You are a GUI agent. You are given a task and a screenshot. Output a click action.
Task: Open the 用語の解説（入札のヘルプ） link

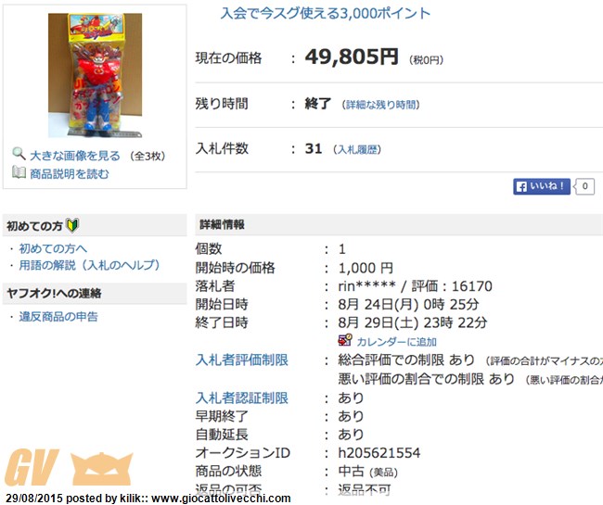[x=89, y=265]
